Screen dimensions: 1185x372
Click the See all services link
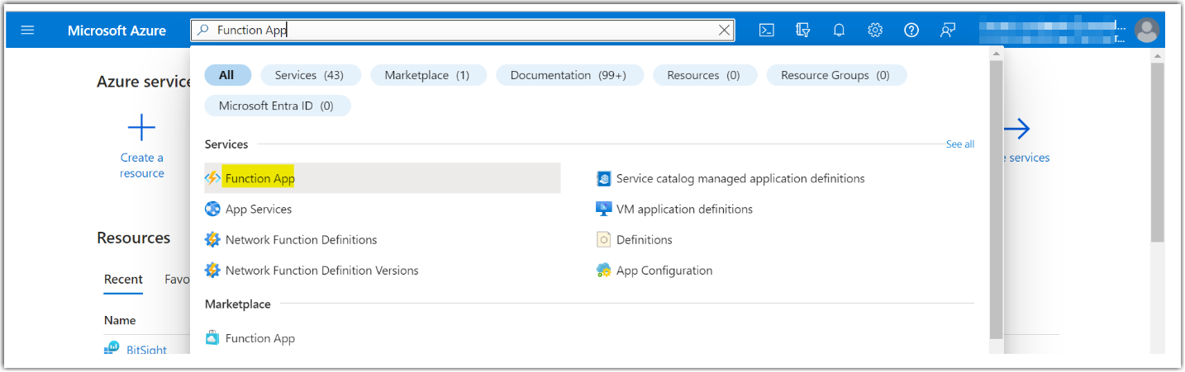pyautogui.click(x=959, y=144)
